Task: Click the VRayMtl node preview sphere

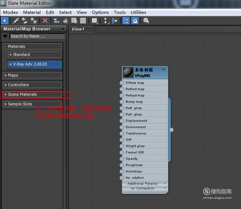Action: coord(128,72)
